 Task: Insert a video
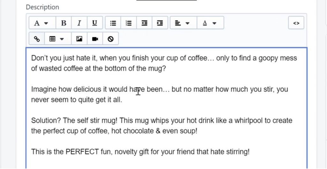coord(95,39)
